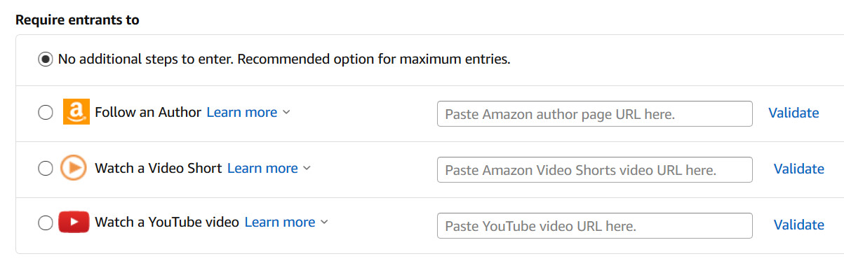Click the orange Video Shorts play icon
844x261 pixels.
click(x=73, y=168)
